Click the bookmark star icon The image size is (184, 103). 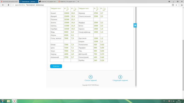pos(176,5)
